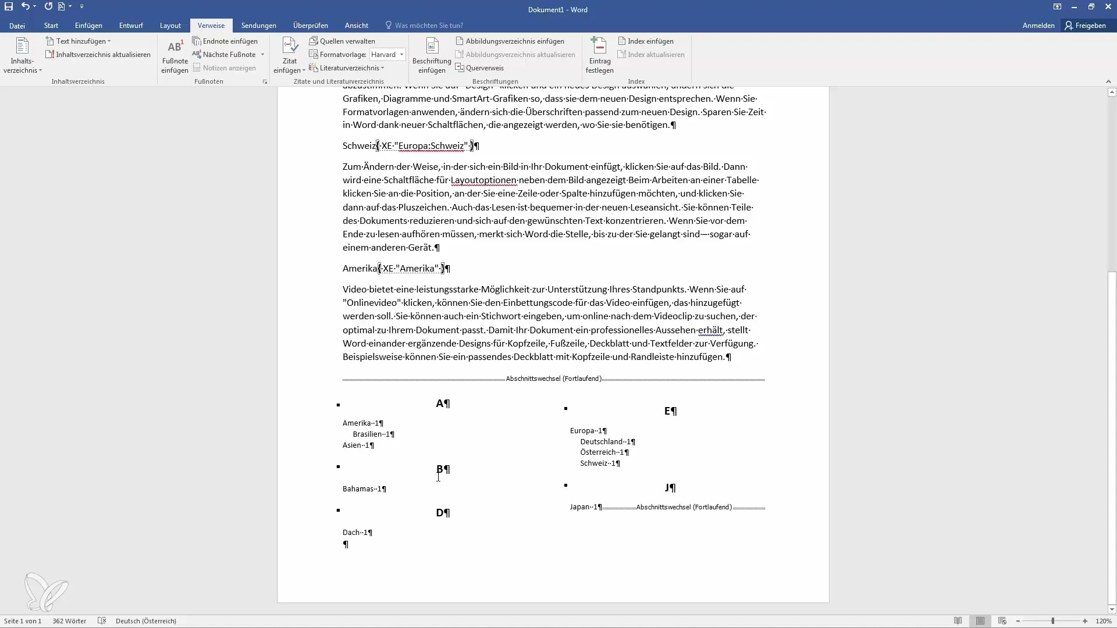Expand Literaturverzeichnis dropdown arrow
The width and height of the screenshot is (1117, 628).
pos(382,68)
